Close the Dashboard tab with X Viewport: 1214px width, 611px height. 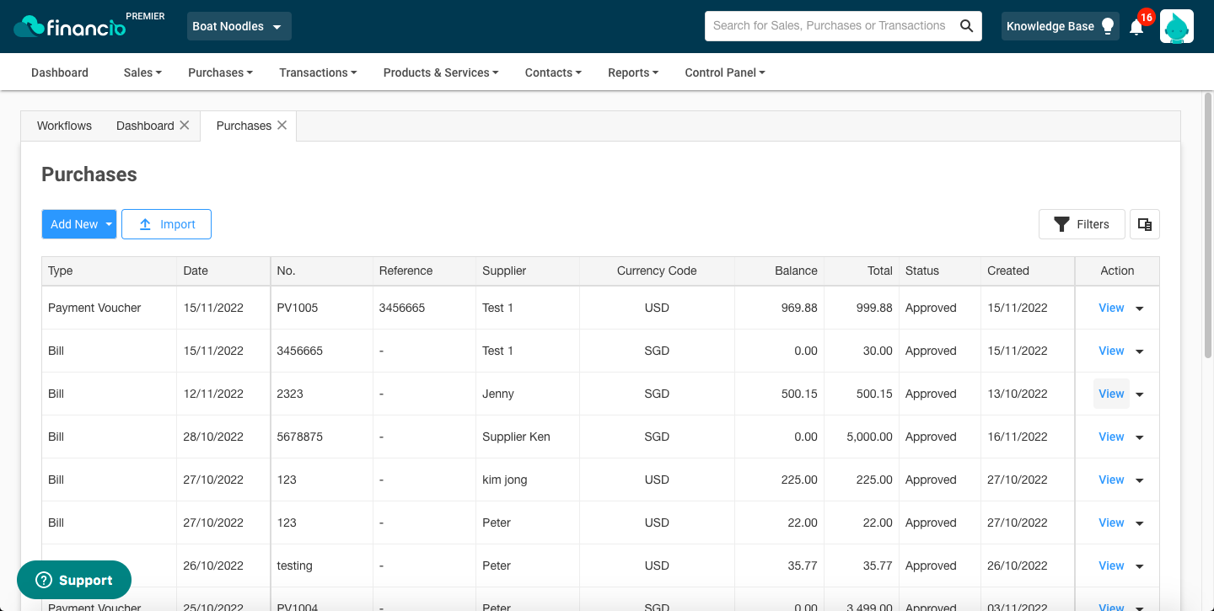[184, 125]
